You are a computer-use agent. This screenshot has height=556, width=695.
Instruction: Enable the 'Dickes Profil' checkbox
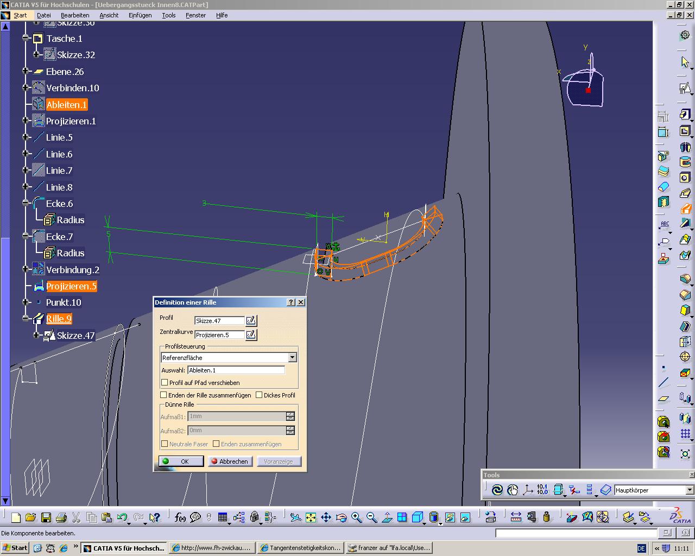[x=259, y=395]
